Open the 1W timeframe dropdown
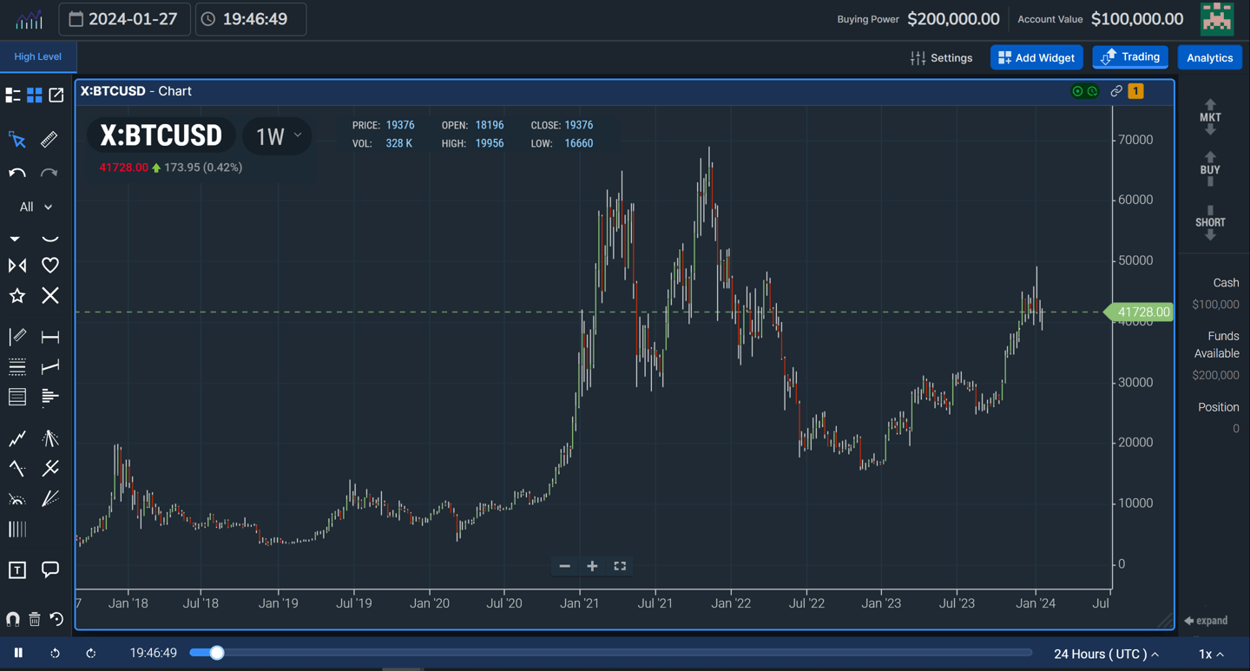Image resolution: width=1250 pixels, height=671 pixels. click(277, 135)
